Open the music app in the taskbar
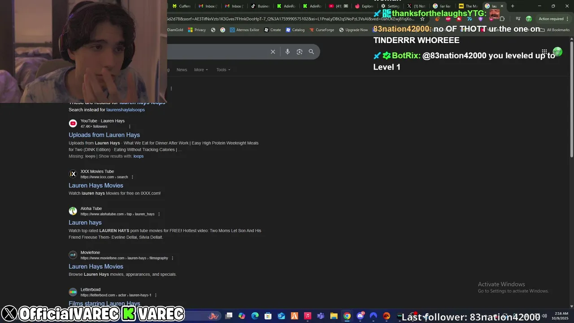Viewport: 574px width, 323px height. pyautogui.click(x=308, y=316)
